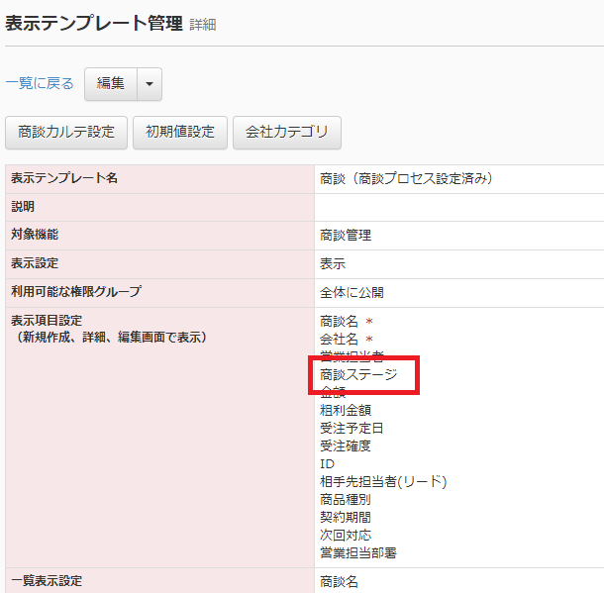Select the 表示 value in 表示設定 row

pyautogui.click(x=333, y=264)
